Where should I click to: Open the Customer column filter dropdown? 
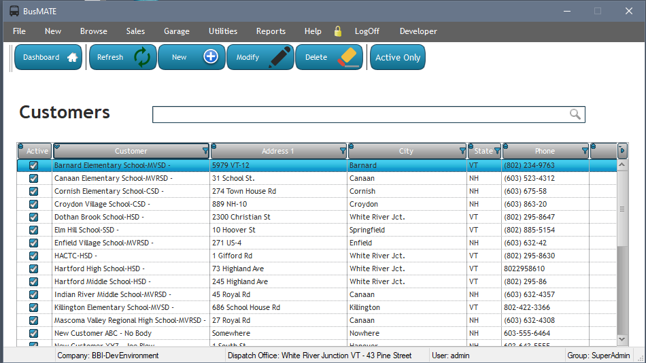205,151
